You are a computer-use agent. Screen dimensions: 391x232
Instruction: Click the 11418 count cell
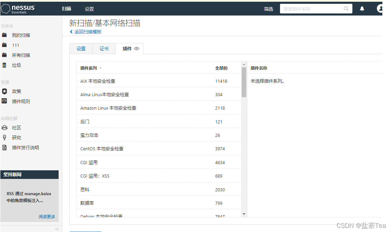[x=221, y=81]
